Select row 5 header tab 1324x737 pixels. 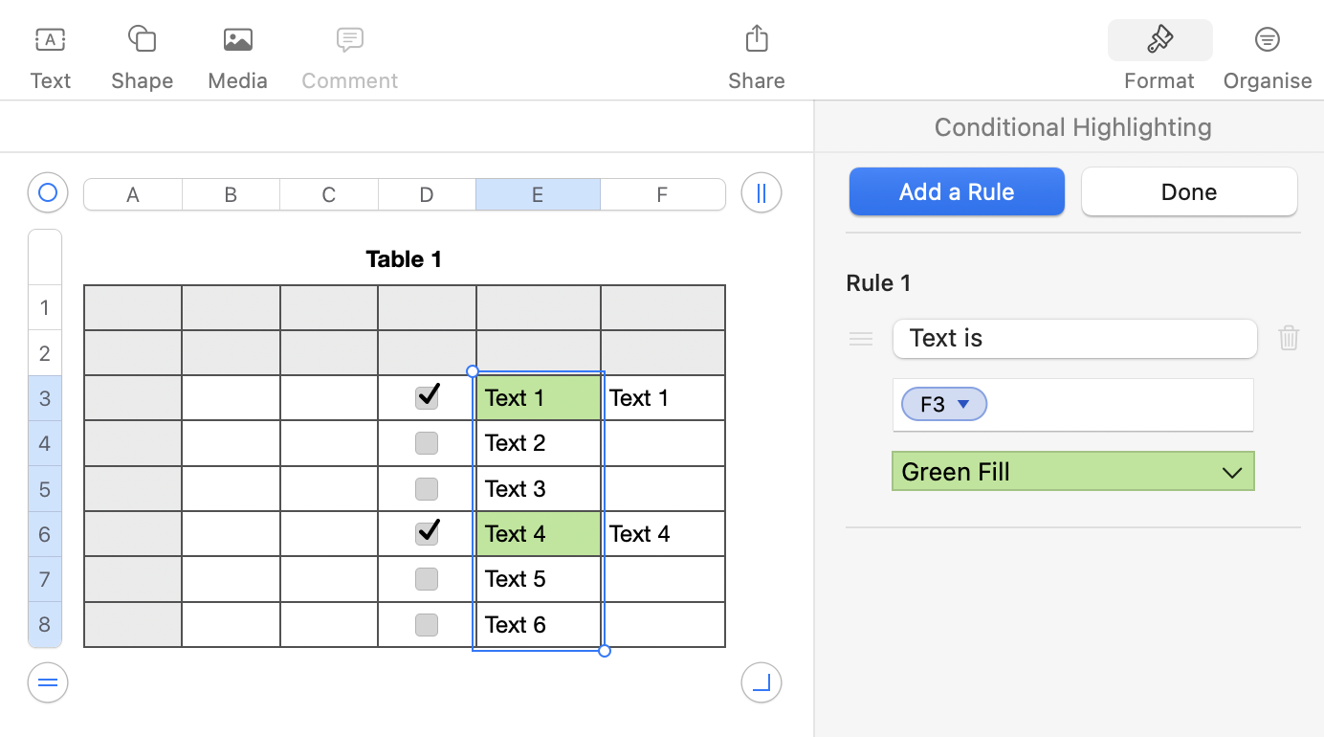click(x=45, y=489)
